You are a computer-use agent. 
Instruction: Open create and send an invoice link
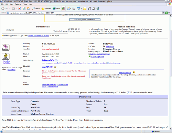(x=39, y=36)
